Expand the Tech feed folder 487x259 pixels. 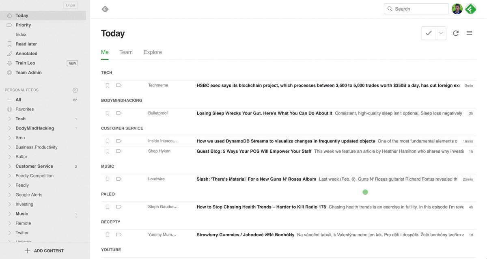click(9, 119)
